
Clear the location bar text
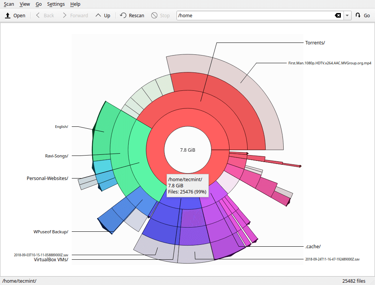click(x=337, y=16)
